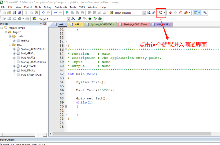Click the Open file folder icon
This screenshot has height=145, width=220.
tap(9, 13)
